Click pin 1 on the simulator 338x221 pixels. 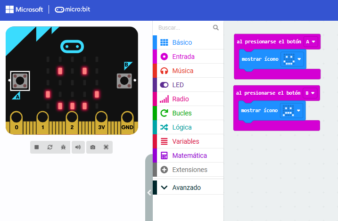(x=43, y=123)
